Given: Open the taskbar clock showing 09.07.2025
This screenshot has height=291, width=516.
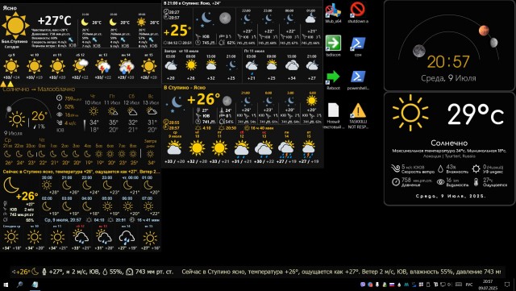Looking at the screenshot, I should pos(488,285).
